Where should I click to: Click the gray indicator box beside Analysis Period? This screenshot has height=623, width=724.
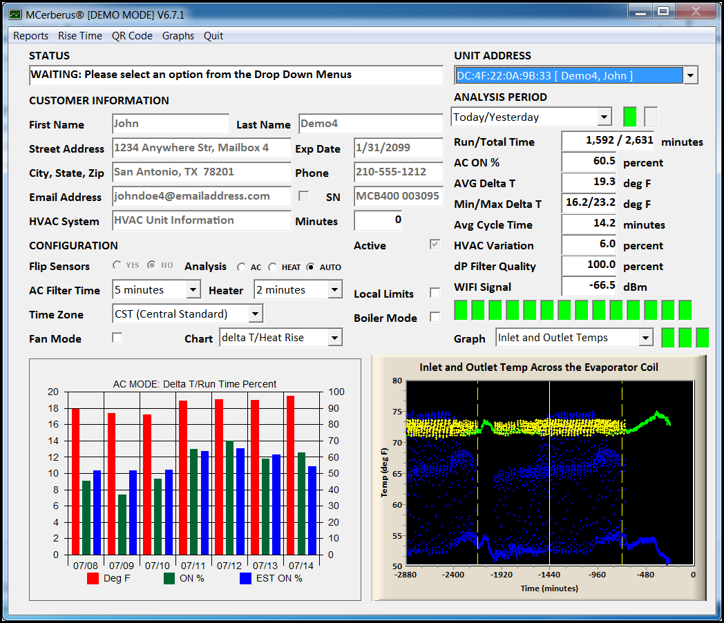coord(651,117)
